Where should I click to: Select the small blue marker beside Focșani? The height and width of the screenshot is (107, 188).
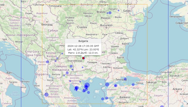(x=119, y=11)
